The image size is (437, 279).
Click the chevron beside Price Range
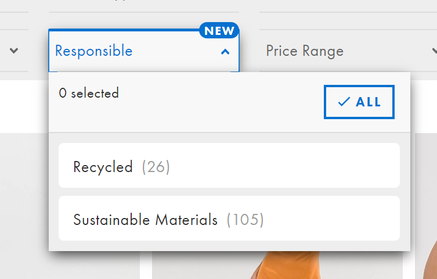click(434, 51)
